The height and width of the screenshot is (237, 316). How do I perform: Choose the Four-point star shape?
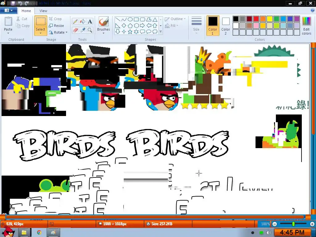(x=124, y=32)
